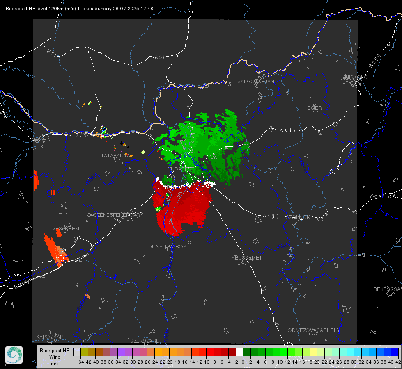Click the positive 40 legend value

pos(391,362)
